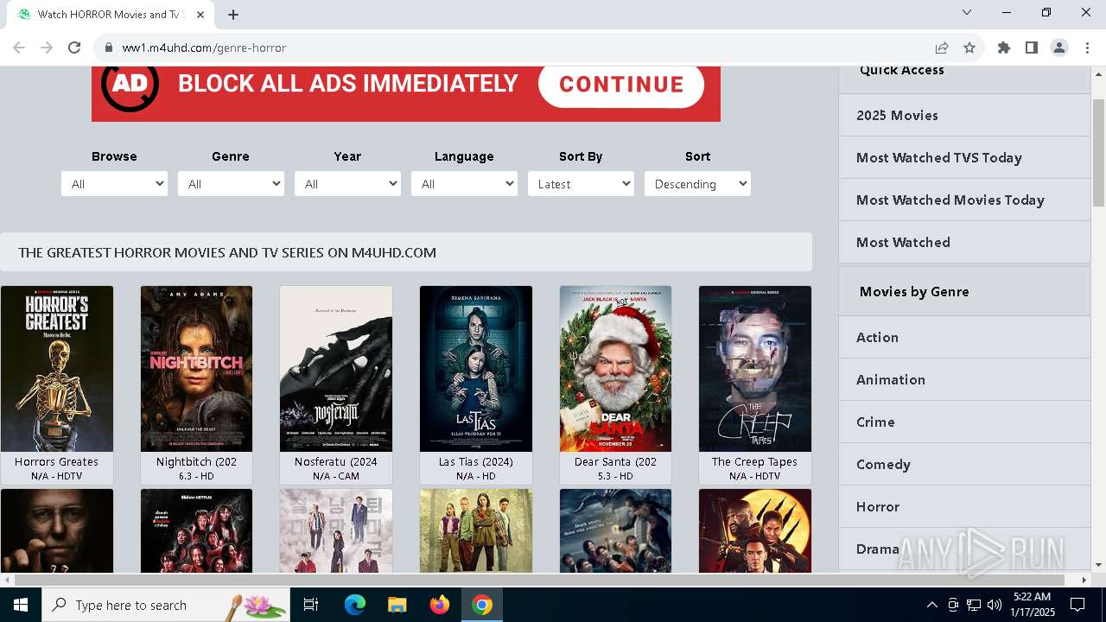Open the Sort By Latest dropdown

point(581,184)
